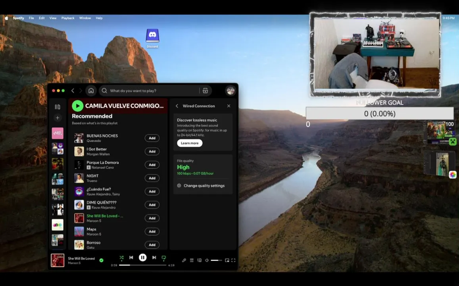This screenshot has height=286, width=459.
Task: Click the Borroso song title
Action: click(x=93, y=243)
